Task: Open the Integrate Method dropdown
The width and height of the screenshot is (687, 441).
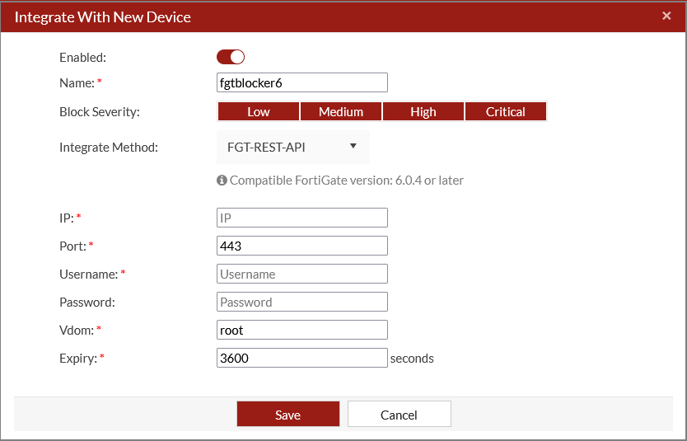Action: (293, 148)
